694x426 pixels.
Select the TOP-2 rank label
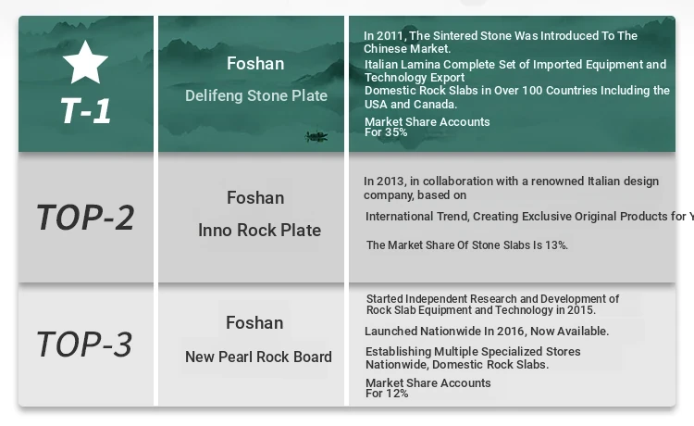click(85, 217)
